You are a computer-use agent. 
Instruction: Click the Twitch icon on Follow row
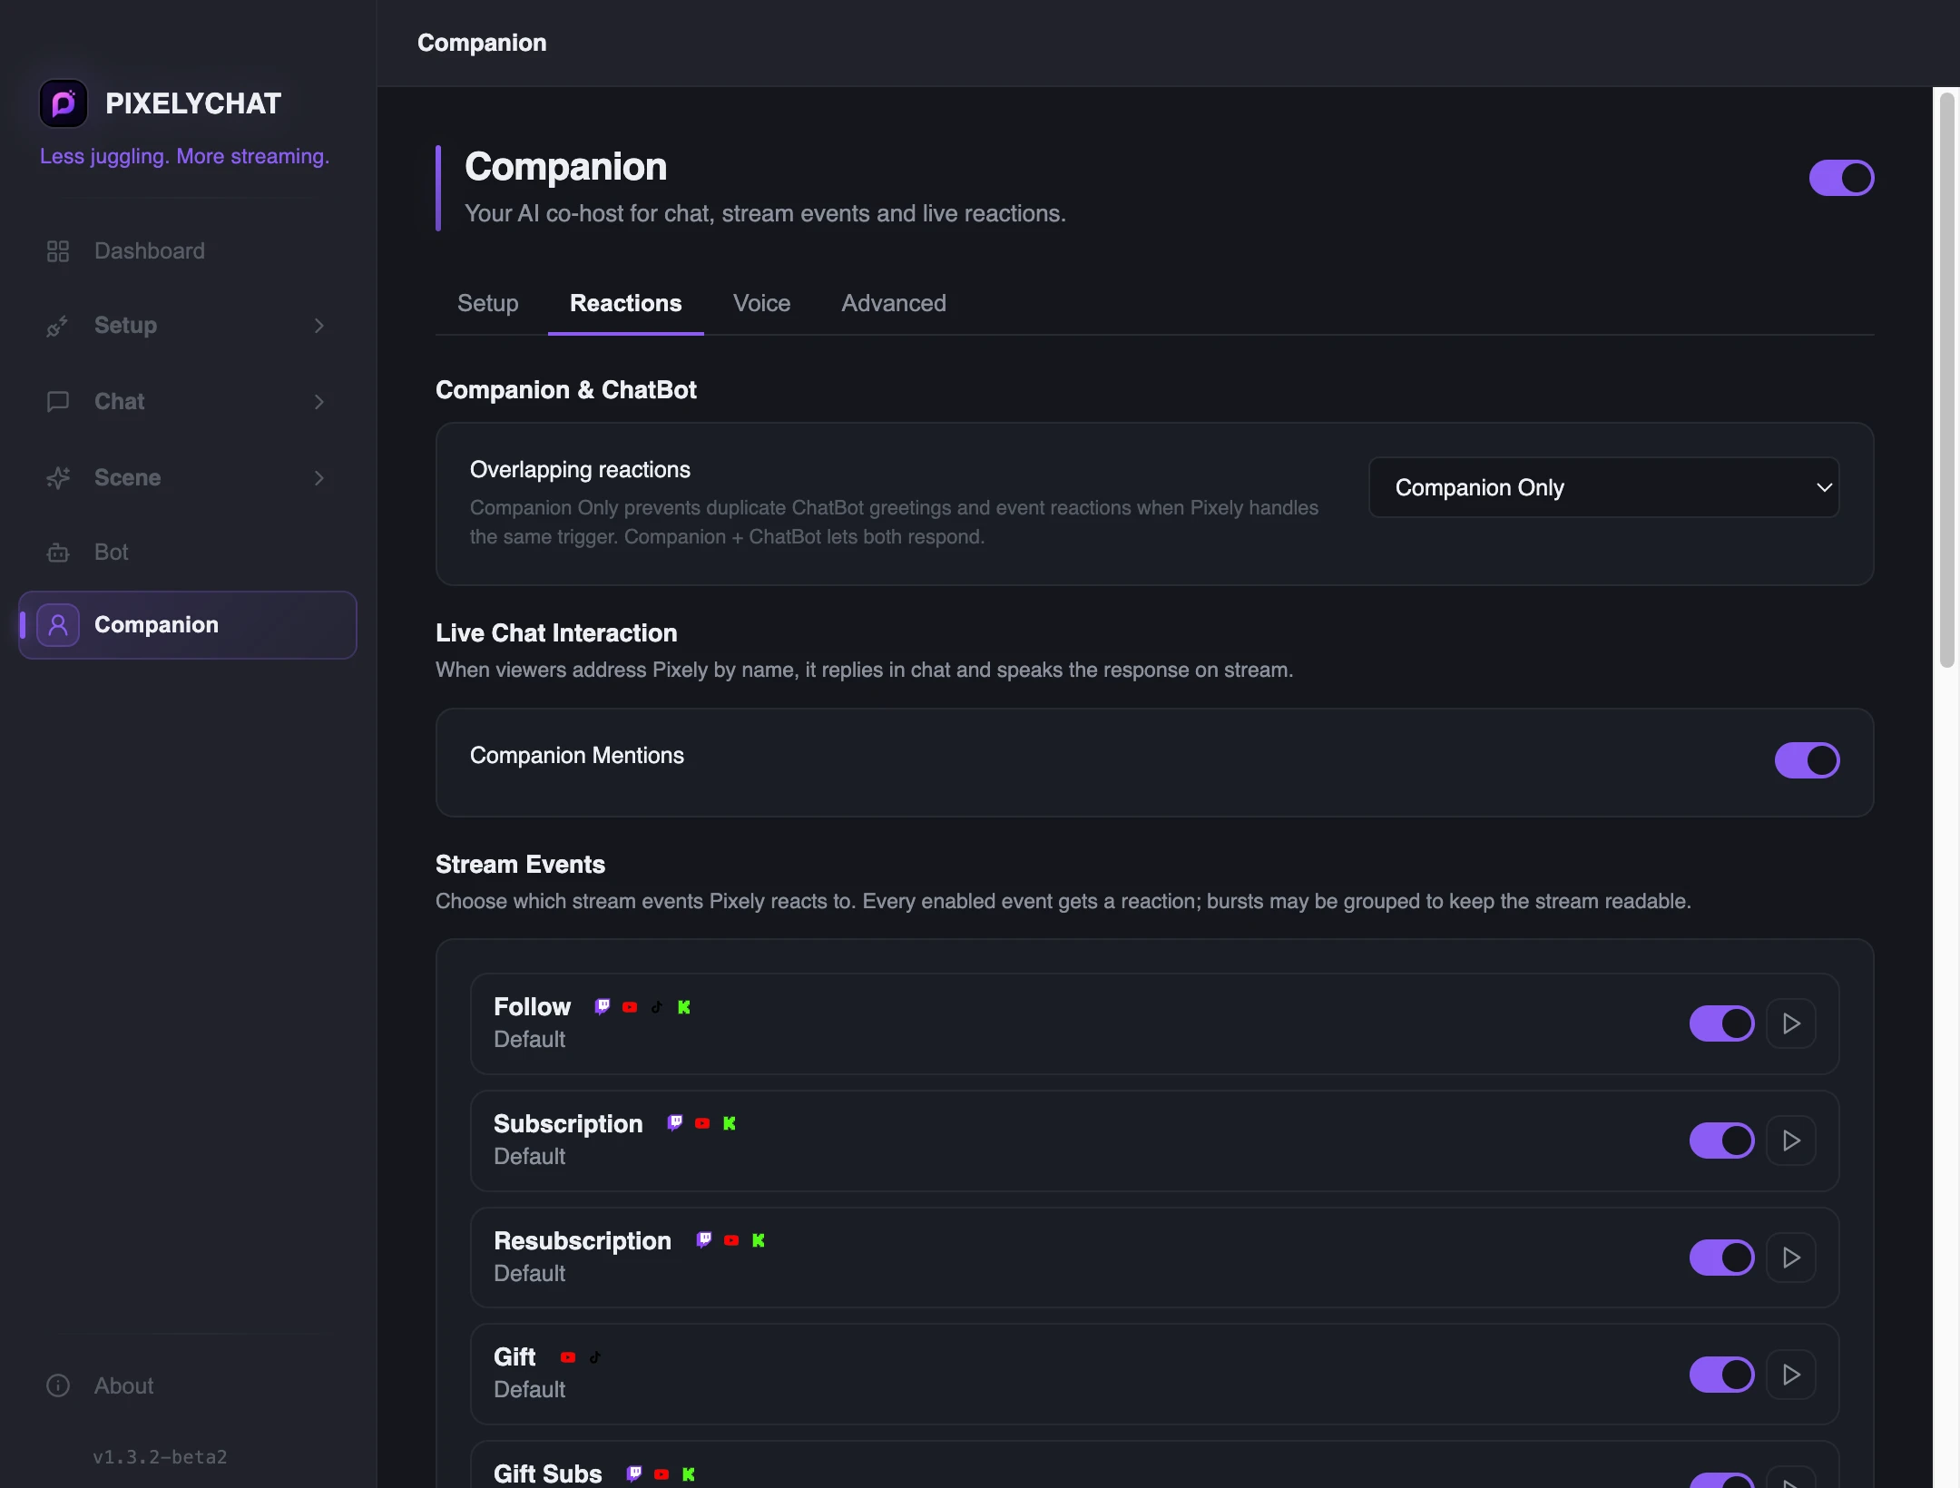[x=603, y=1006]
